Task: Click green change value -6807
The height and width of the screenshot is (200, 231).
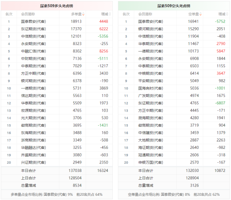Action: (220, 103)
